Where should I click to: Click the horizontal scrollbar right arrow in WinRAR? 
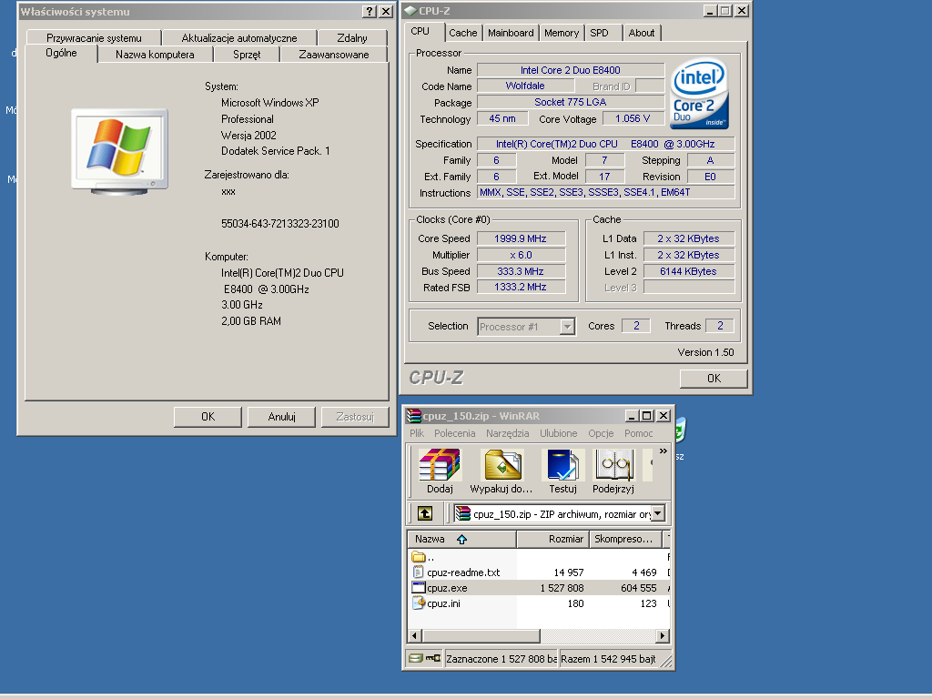(x=663, y=635)
